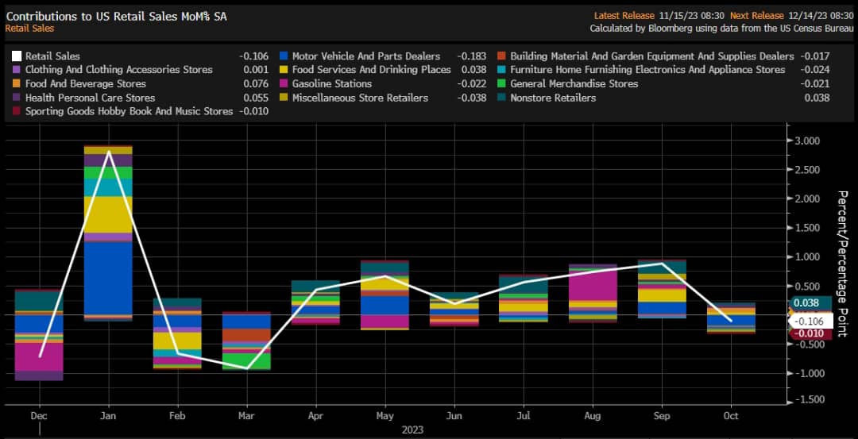The width and height of the screenshot is (858, 439).
Task: Click the Building Material legend color marker
Action: tap(501, 56)
